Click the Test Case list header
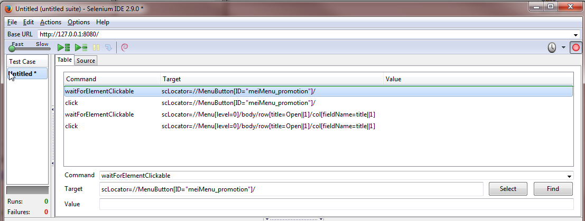This screenshot has height=221, width=585. click(27, 62)
